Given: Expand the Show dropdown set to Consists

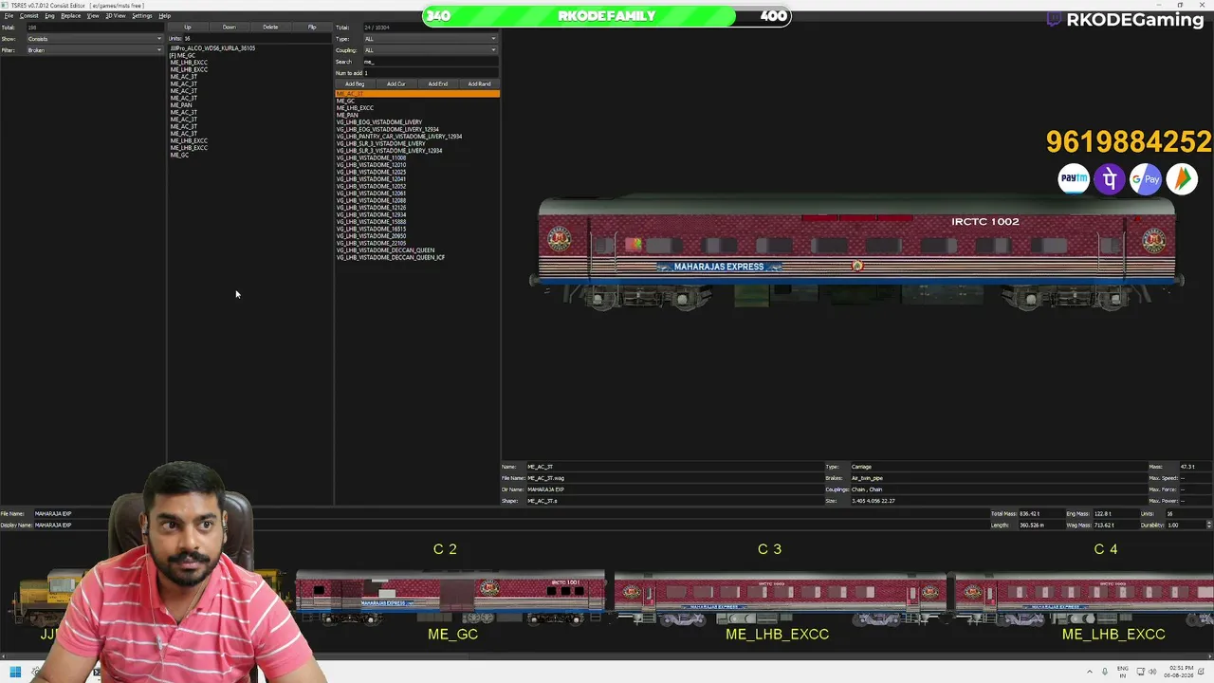Looking at the screenshot, I should [x=94, y=39].
